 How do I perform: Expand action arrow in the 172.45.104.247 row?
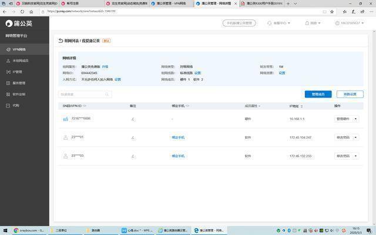(x=355, y=137)
